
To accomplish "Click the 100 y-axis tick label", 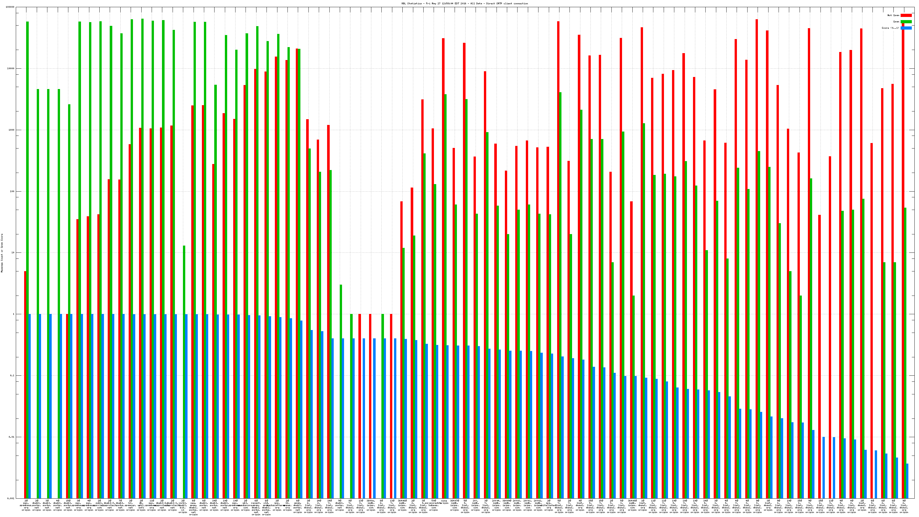I will 12,191.
